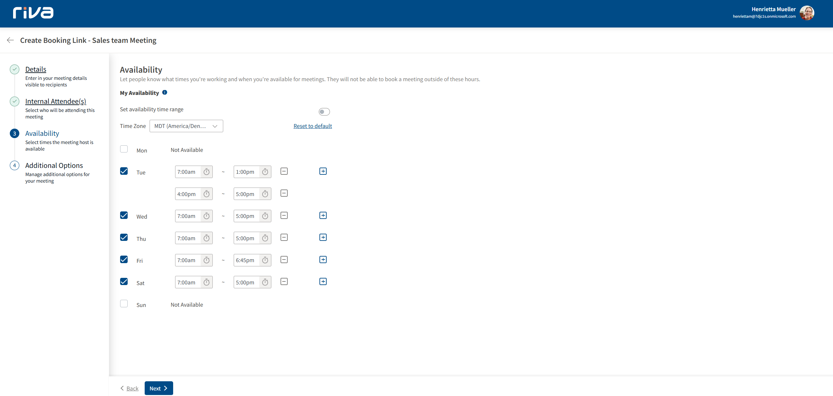This screenshot has width=833, height=396.
Task: Open time picker for Fri 7:00am start
Action: [x=207, y=260]
